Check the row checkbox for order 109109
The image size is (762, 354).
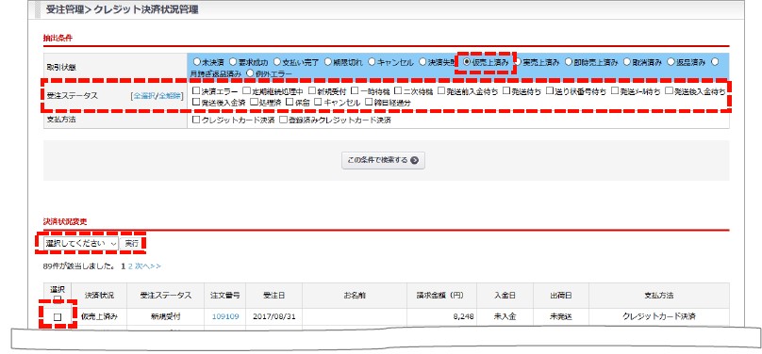tap(58, 317)
